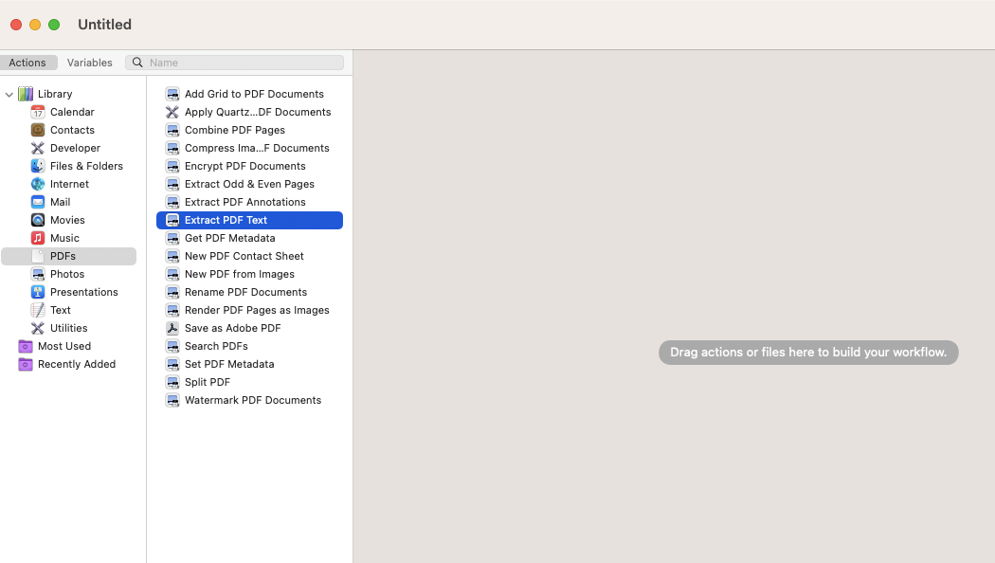Click the Apply Quartz filter action icon
This screenshot has width=995, height=563.
pos(172,112)
